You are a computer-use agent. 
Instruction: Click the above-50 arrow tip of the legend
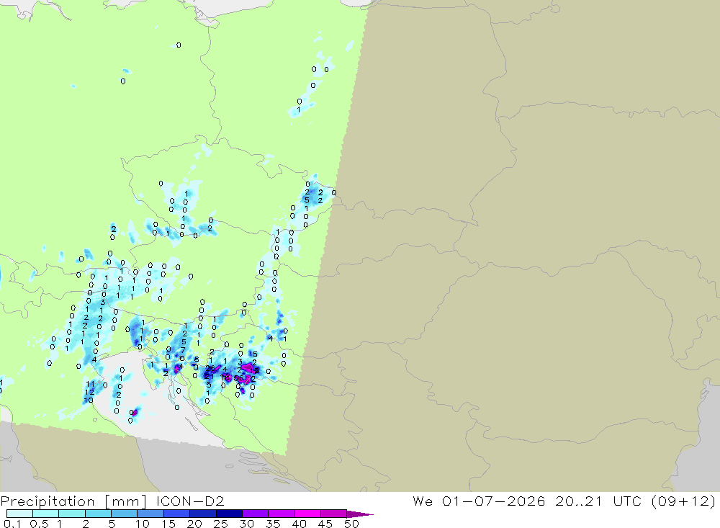point(360,514)
